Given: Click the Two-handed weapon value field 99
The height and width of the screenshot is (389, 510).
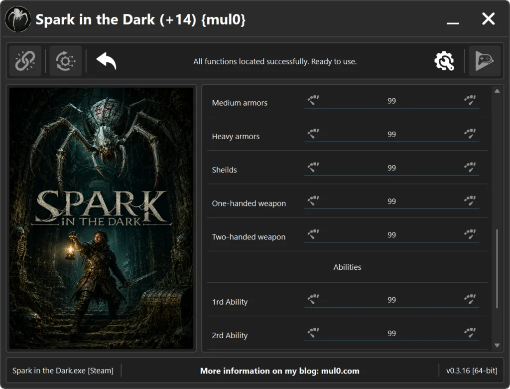Looking at the screenshot, I should click(x=391, y=235).
